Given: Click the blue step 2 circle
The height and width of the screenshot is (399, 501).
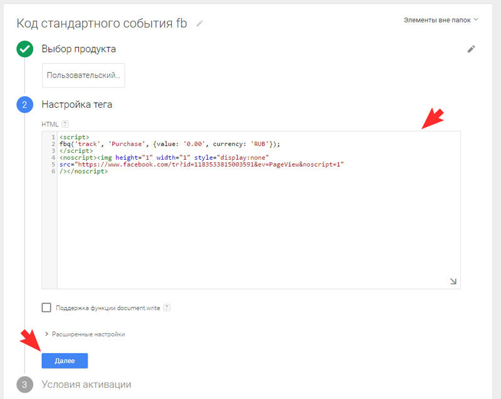Looking at the screenshot, I should pos(24,105).
